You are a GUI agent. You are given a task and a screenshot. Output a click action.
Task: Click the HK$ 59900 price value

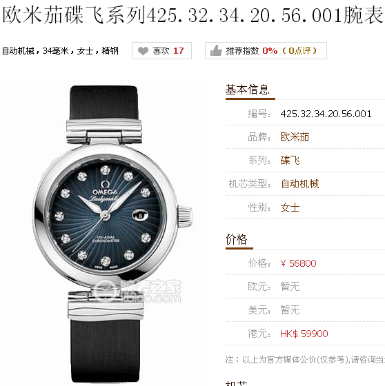304,334
